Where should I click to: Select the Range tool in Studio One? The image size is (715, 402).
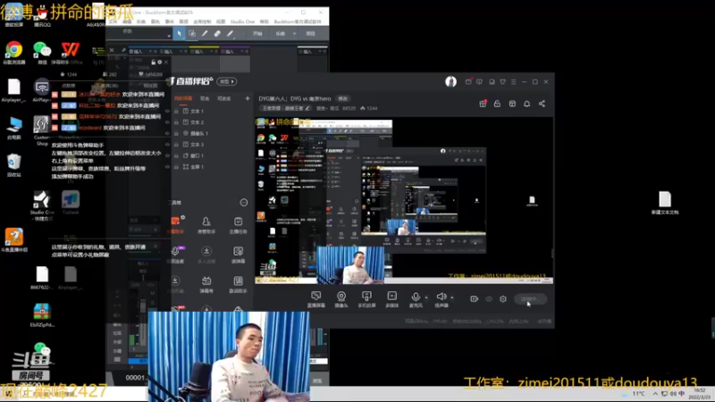[192, 33]
